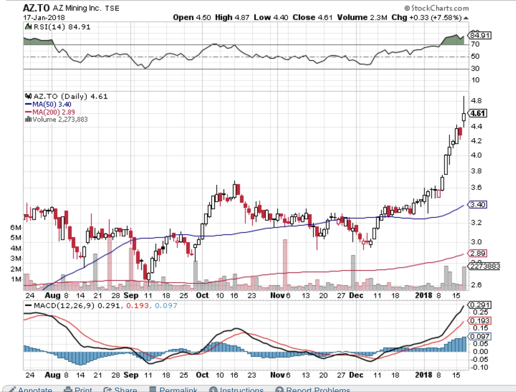
Task: Click the 0.193 MACD signal axis tag
Action: [479, 321]
